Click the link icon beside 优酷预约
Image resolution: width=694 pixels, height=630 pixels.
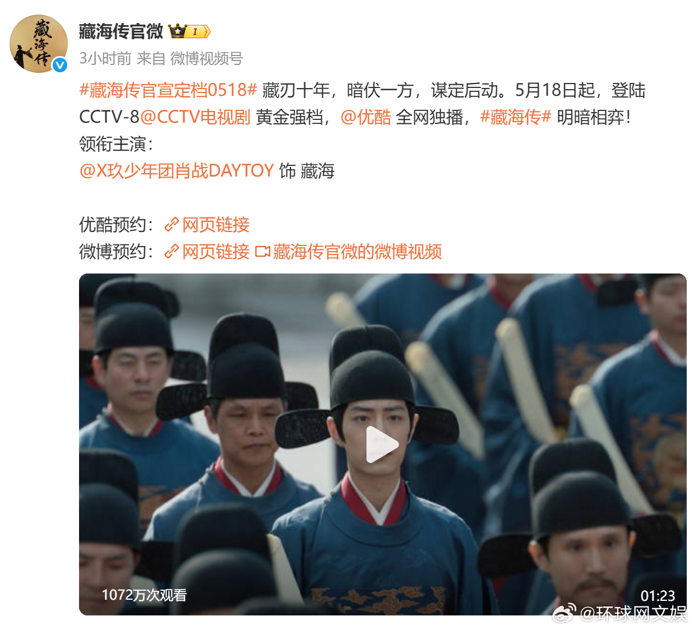coord(172,225)
